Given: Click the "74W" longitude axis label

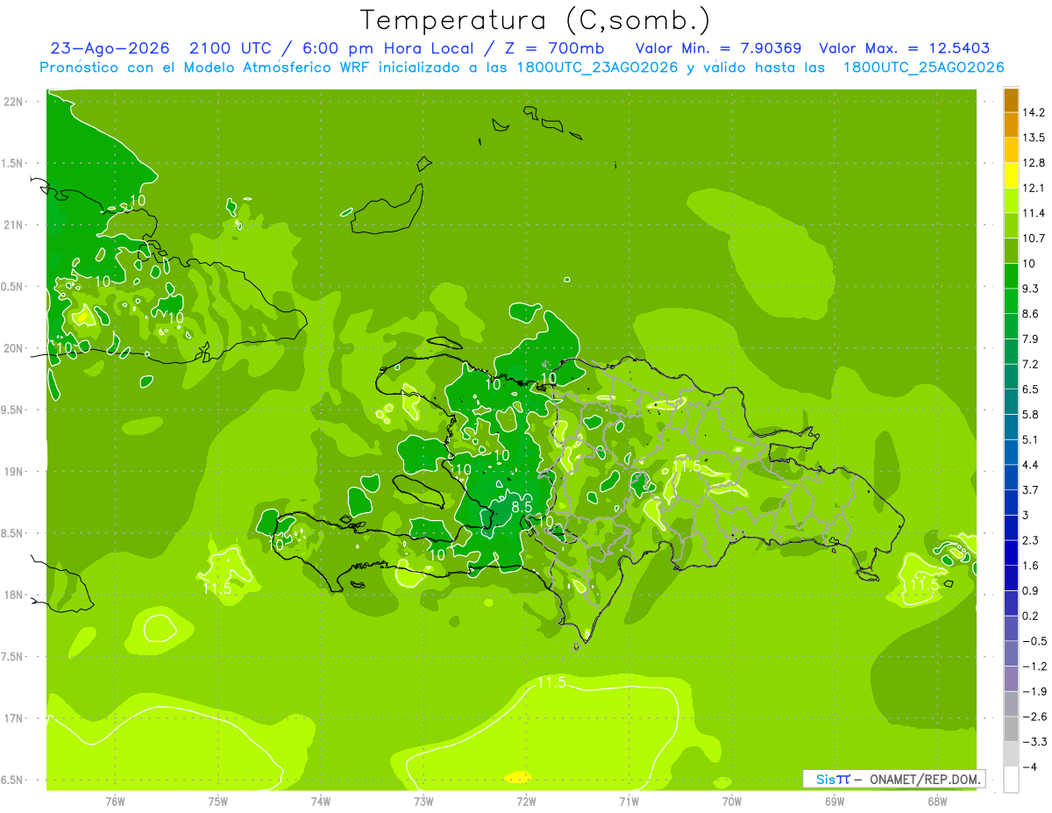Looking at the screenshot, I should [x=321, y=801].
